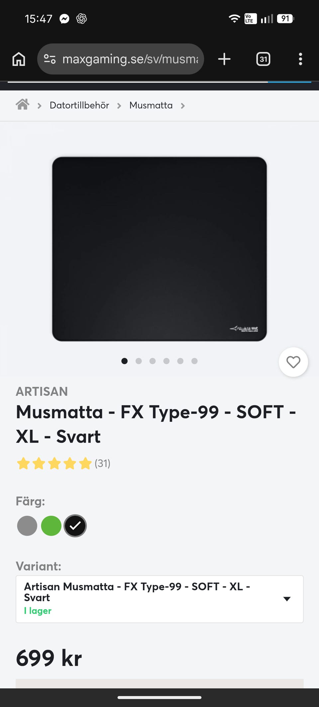Select the green color option
Image resolution: width=319 pixels, height=707 pixels.
tap(51, 526)
